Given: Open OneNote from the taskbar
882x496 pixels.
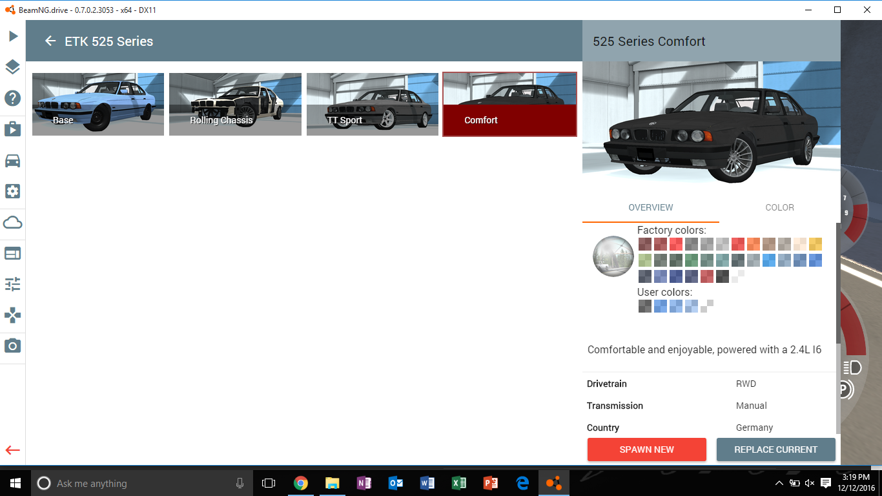Looking at the screenshot, I should (364, 483).
